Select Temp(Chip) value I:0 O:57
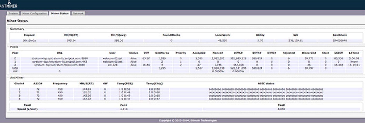 pyautogui.click(x=154, y=99)
